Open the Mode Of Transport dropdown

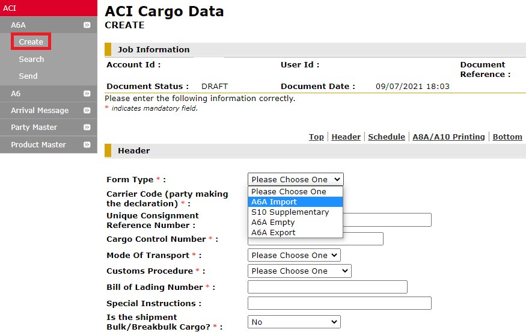coord(293,256)
